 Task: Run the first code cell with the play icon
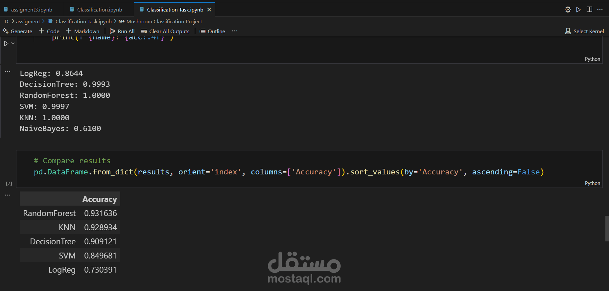[x=6, y=43]
